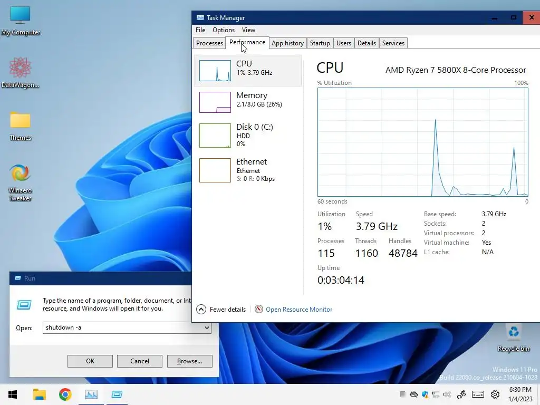Open Resource Monitor link
Screen dimensions: 540x405
tap(299, 309)
